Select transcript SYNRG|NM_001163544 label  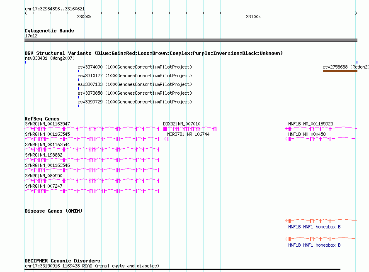pyautogui.click(x=47, y=145)
